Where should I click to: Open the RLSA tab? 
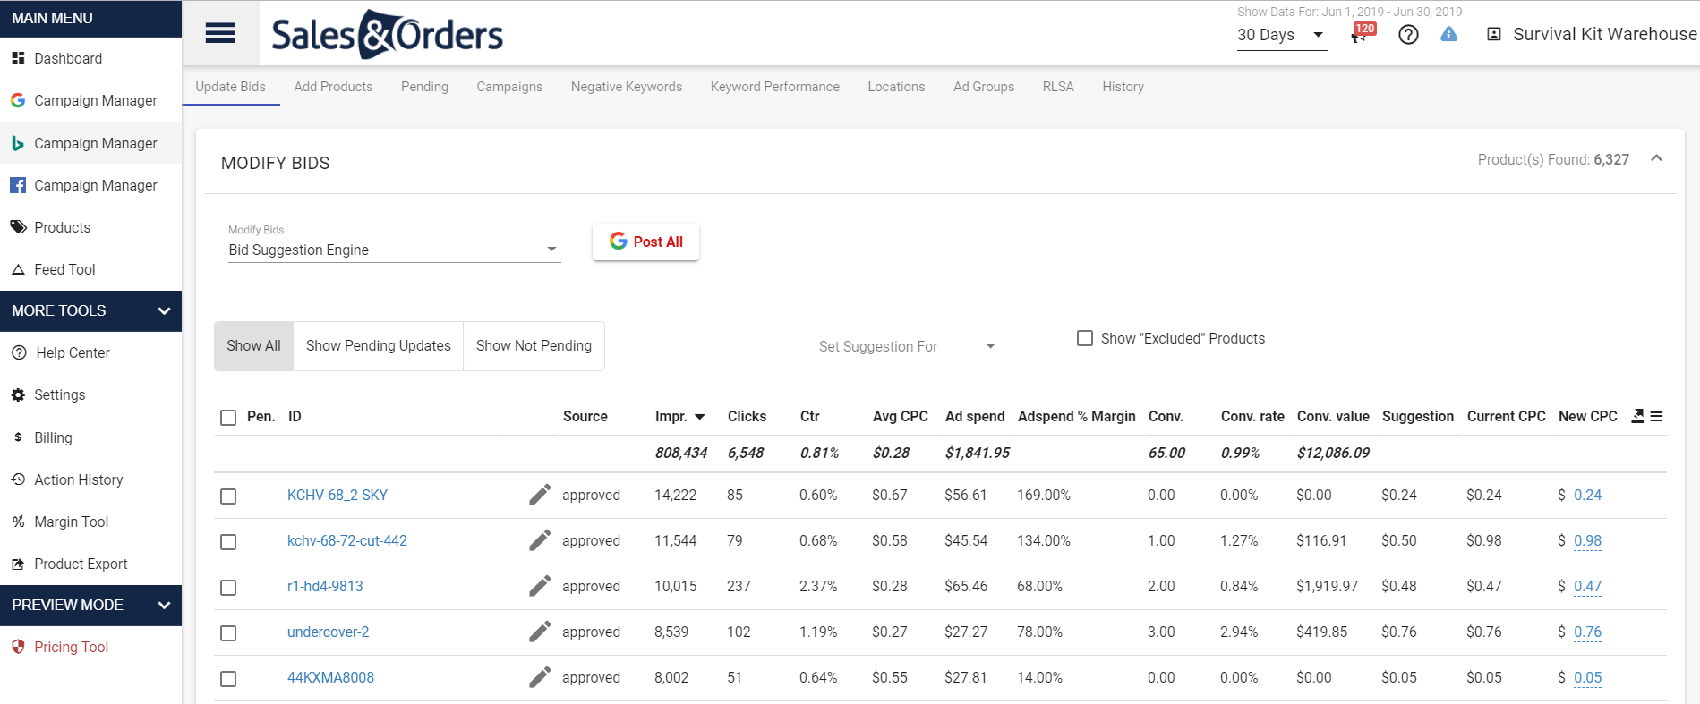click(1058, 87)
